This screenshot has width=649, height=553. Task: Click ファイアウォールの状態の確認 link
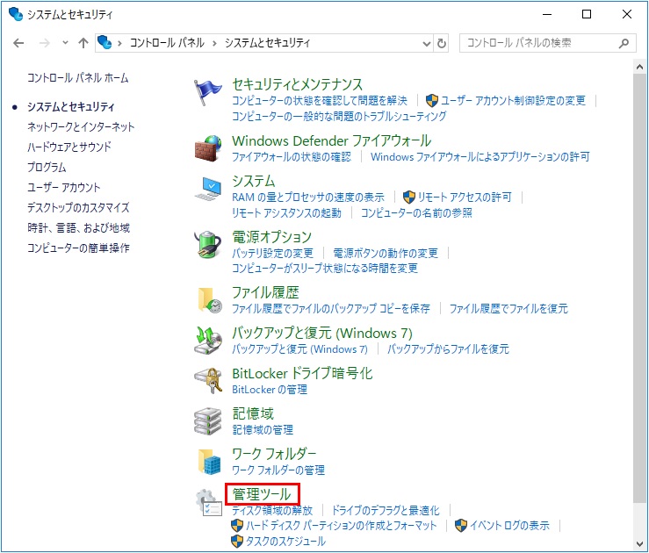pyautogui.click(x=292, y=157)
